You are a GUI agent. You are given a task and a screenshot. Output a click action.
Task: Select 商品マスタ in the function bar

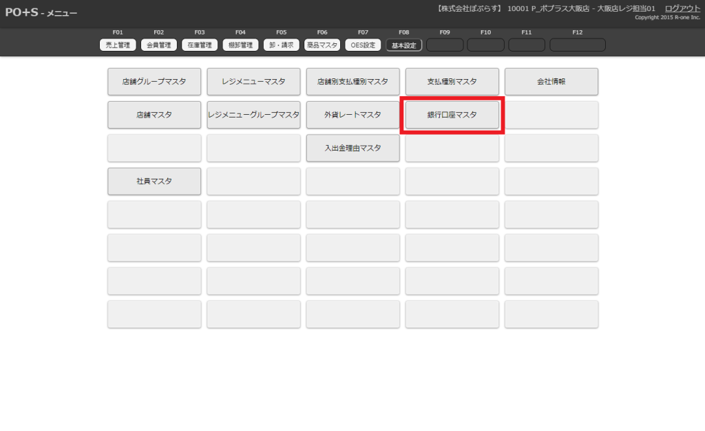(322, 45)
